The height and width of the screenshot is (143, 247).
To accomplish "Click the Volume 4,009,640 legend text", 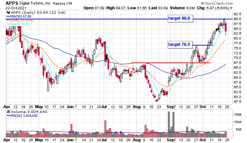I will (x=29, y=112).
